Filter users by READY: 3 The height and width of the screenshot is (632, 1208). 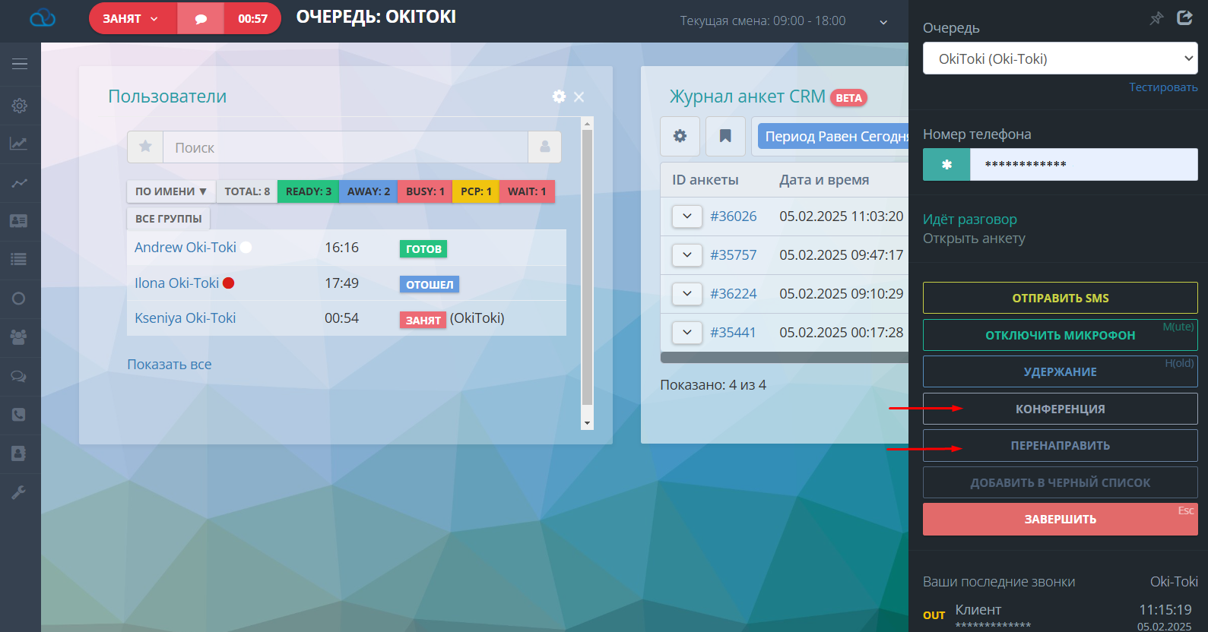(x=309, y=191)
